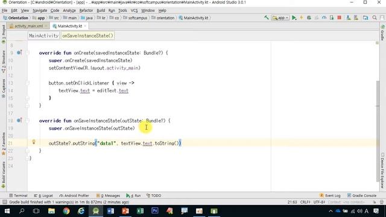Open the TODO tool window
386x217 pixels.
pyautogui.click(x=154, y=195)
